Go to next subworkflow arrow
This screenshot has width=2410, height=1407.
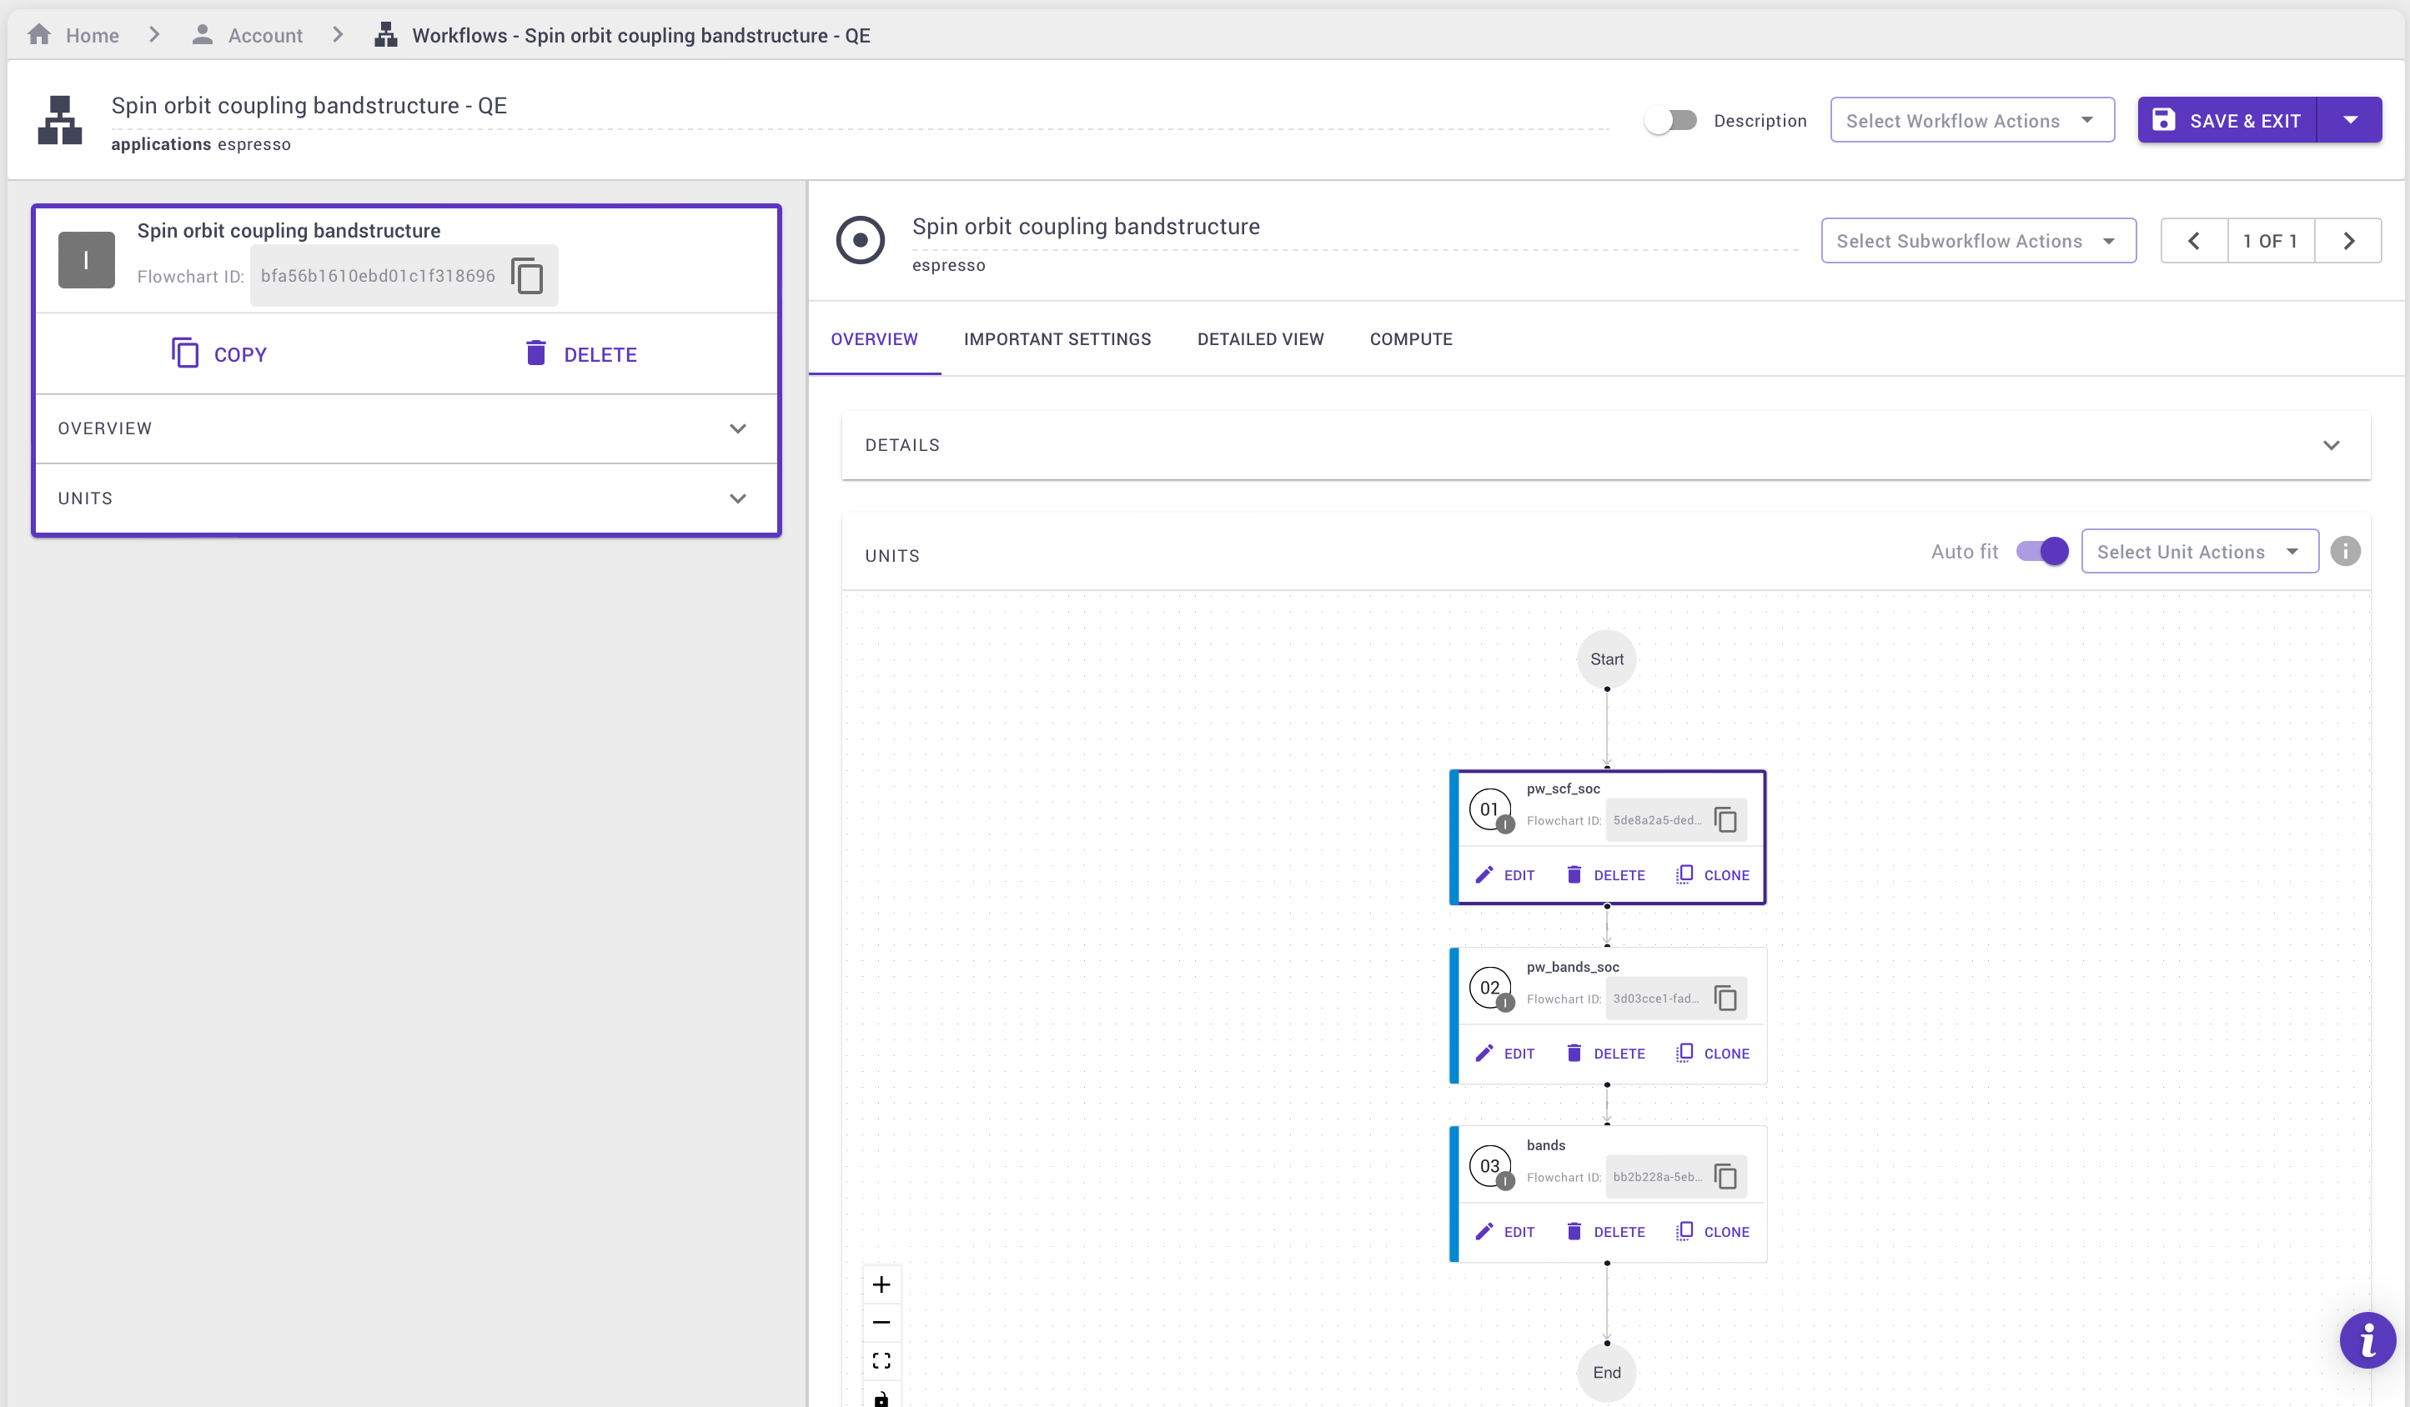2347,241
